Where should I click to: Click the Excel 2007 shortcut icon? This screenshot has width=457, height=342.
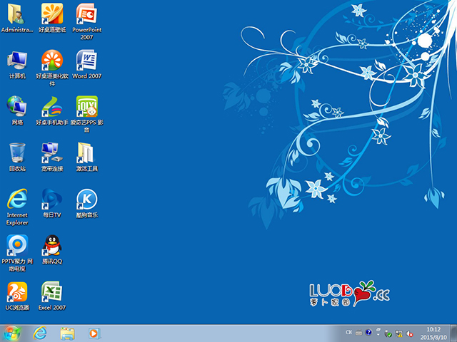[x=51, y=291]
